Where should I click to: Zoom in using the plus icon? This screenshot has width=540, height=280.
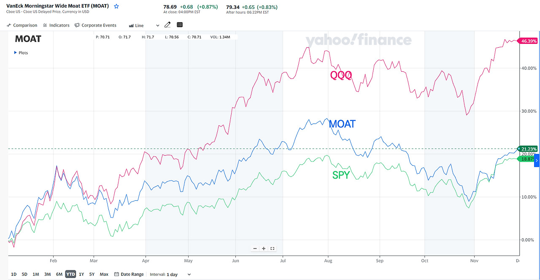(263, 248)
